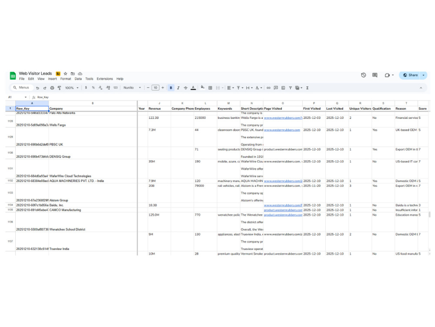The height and width of the screenshot is (327, 435).
Task: Open text wrapping dropdown
Action: (x=249, y=88)
